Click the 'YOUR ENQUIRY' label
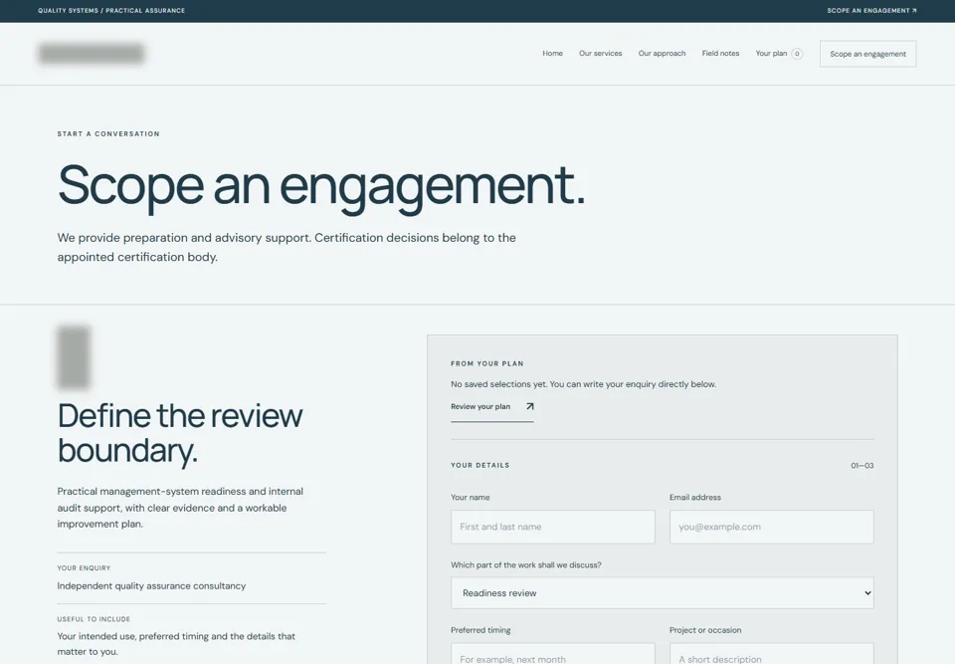Image resolution: width=955 pixels, height=664 pixels. pyautogui.click(x=84, y=568)
